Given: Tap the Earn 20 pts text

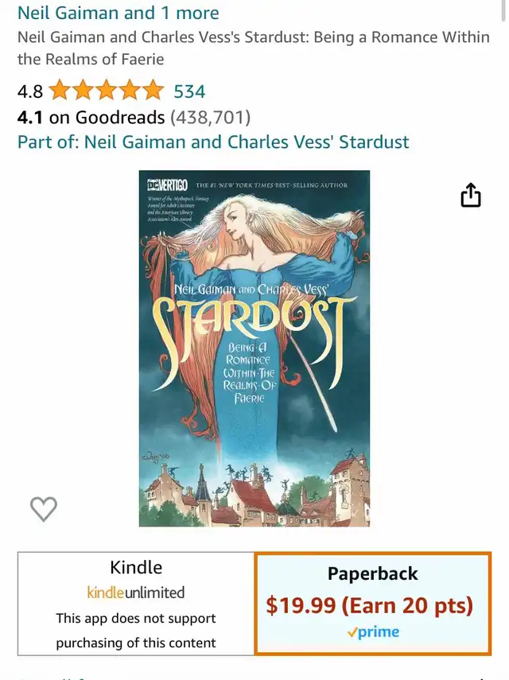Looking at the screenshot, I should point(407,605).
